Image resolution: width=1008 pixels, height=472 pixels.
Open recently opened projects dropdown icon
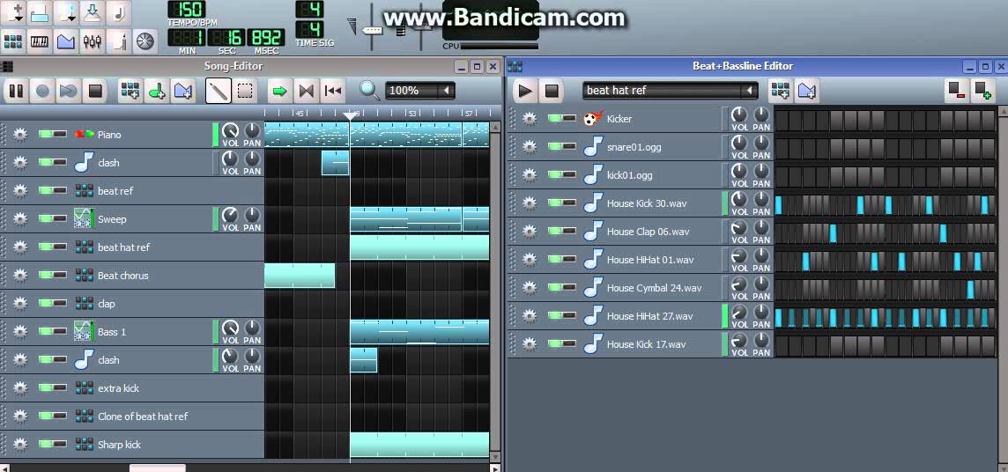65,13
